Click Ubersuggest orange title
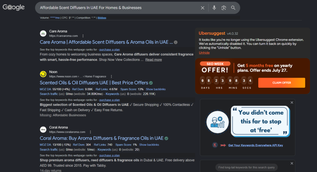The image size is (317, 172). pos(212,33)
